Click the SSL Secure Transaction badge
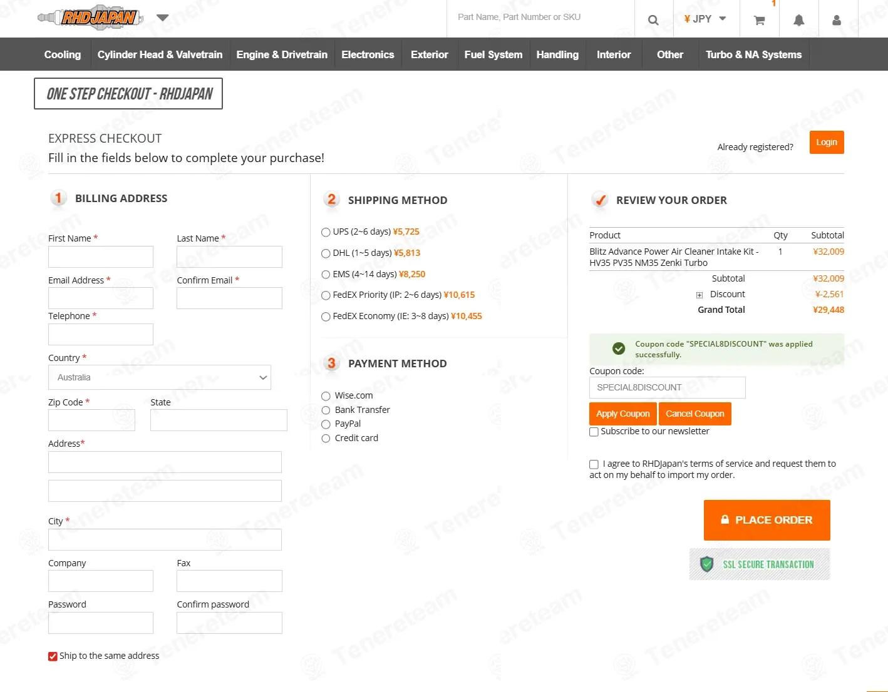The height and width of the screenshot is (692, 888). pyautogui.click(x=760, y=564)
